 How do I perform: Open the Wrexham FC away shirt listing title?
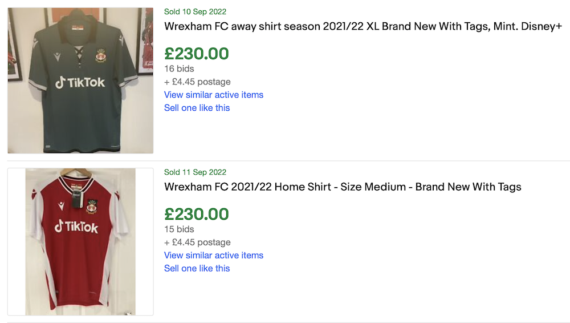pos(363,26)
